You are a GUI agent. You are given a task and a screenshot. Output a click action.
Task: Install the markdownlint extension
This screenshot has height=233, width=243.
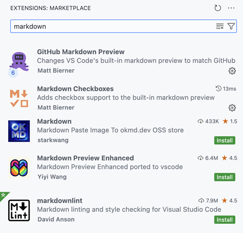(225, 219)
